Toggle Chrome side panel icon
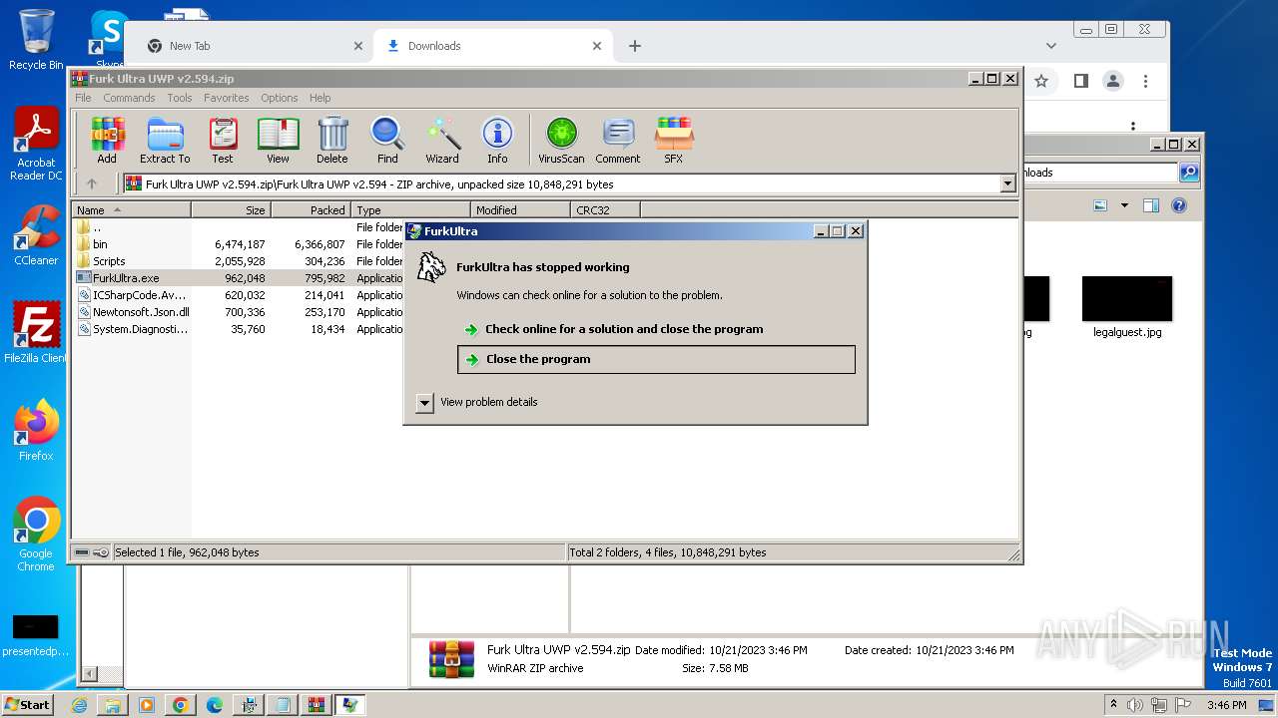 click(1080, 81)
